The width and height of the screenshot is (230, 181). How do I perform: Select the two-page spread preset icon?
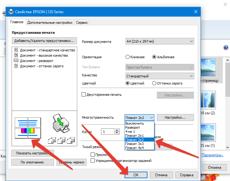click(16, 60)
